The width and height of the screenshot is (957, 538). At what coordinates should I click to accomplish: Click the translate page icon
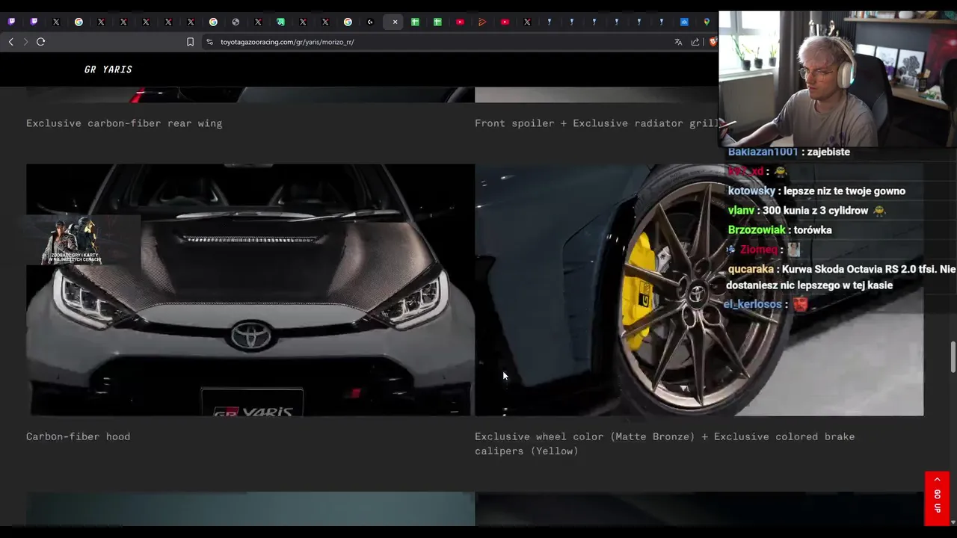(x=678, y=42)
